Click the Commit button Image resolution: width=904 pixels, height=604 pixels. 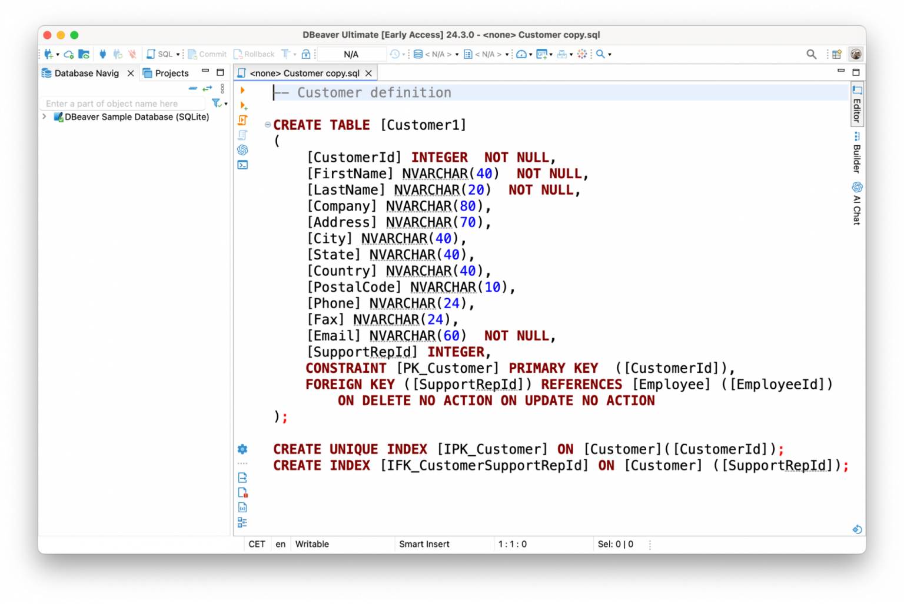[207, 54]
